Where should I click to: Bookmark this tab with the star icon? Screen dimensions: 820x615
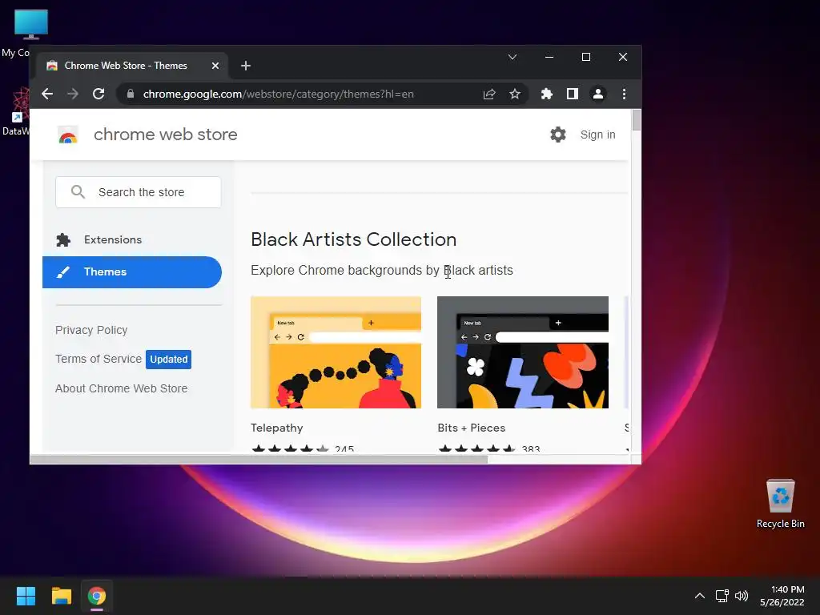point(515,94)
